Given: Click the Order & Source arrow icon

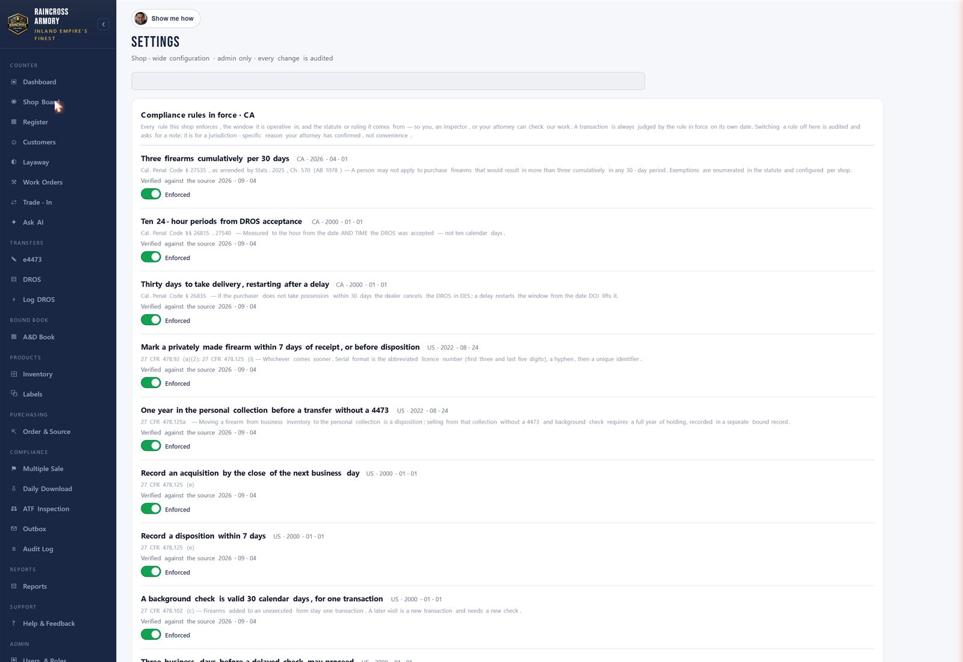Looking at the screenshot, I should (14, 432).
